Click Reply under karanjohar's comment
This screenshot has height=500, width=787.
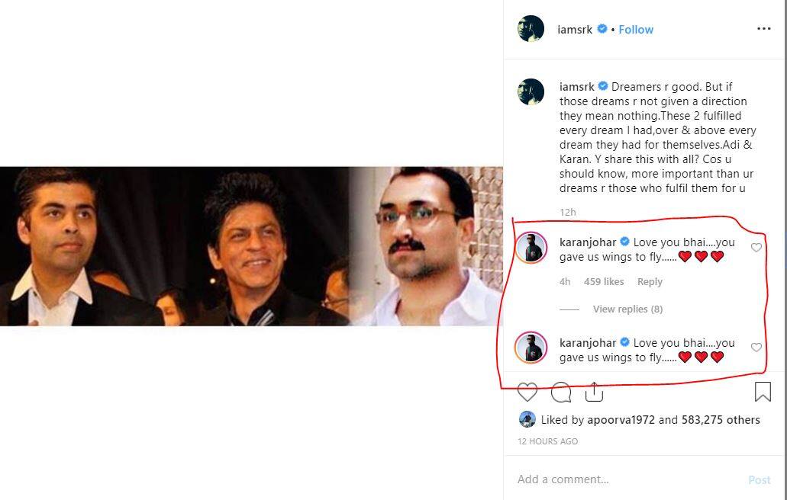point(650,281)
